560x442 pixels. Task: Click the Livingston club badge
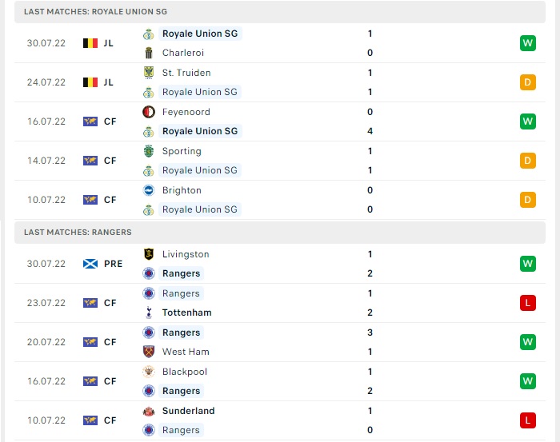point(149,254)
